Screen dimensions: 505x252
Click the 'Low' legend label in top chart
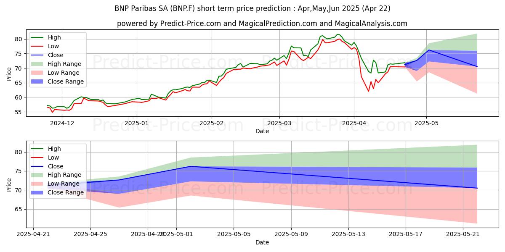(x=53, y=46)
